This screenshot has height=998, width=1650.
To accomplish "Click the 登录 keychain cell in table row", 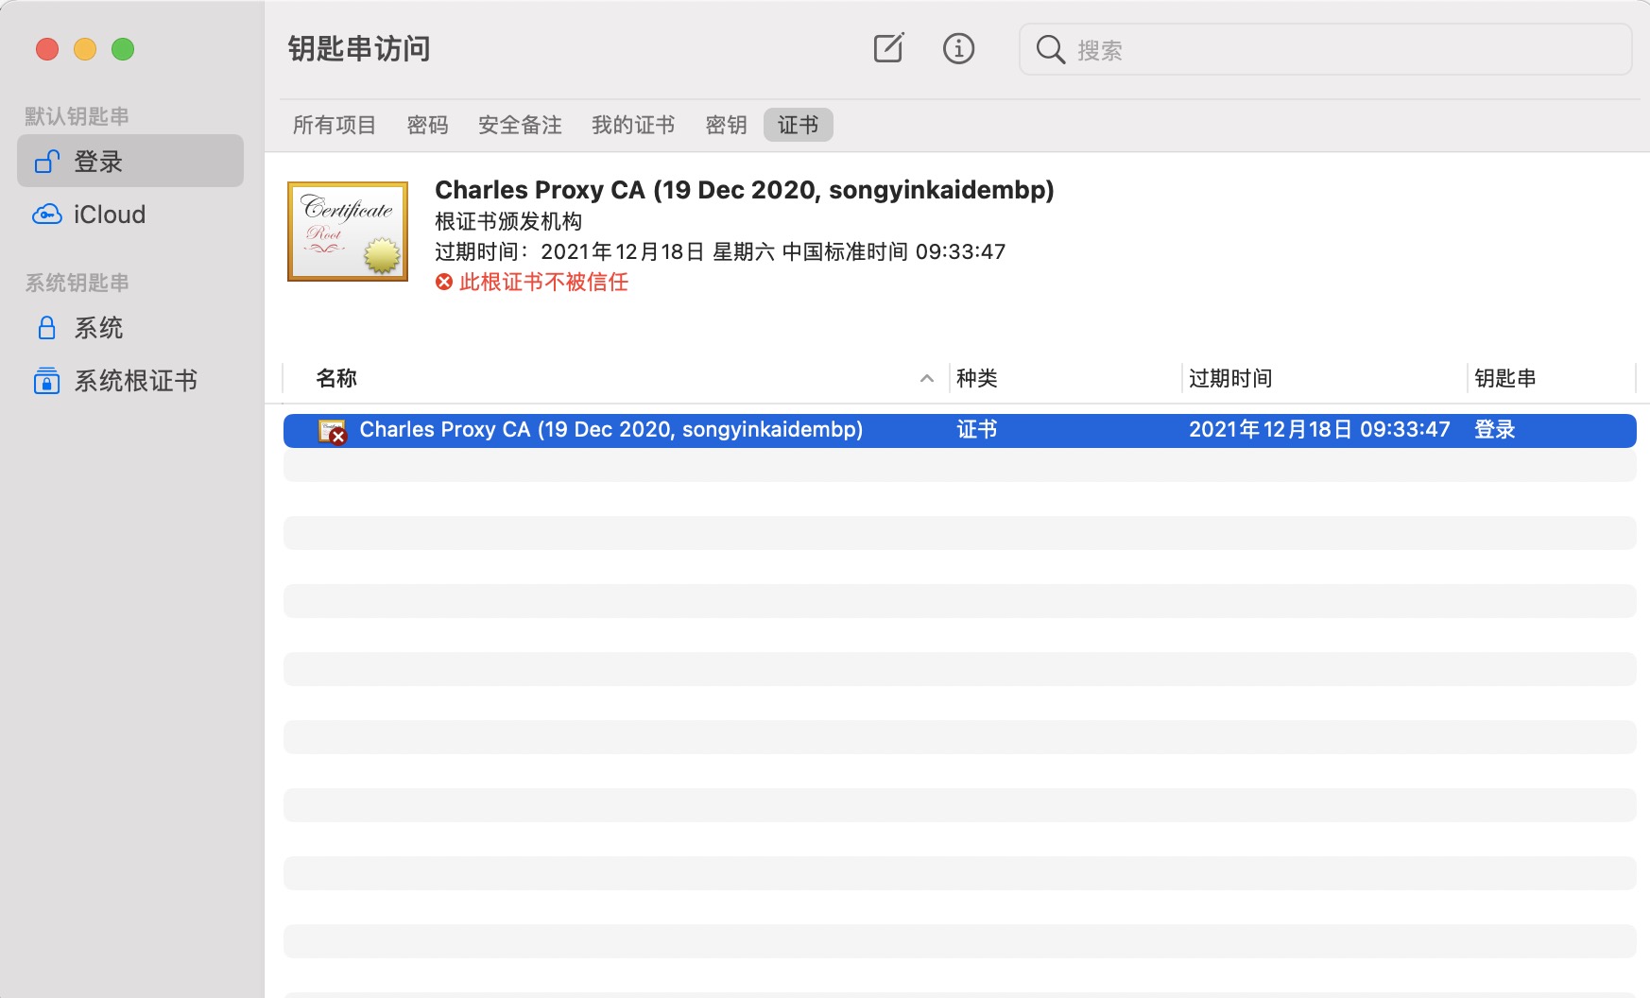I will click(x=1495, y=429).
